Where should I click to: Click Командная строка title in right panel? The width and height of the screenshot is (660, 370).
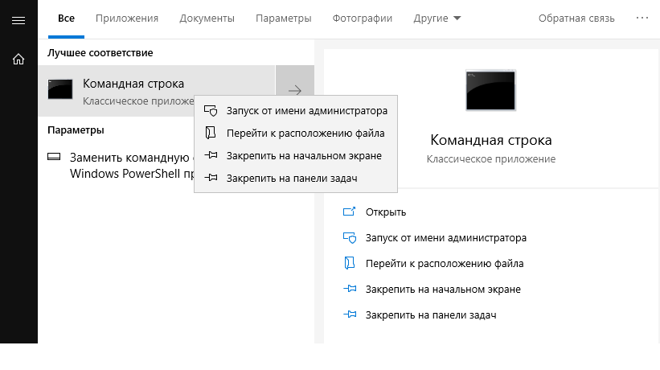tap(491, 140)
